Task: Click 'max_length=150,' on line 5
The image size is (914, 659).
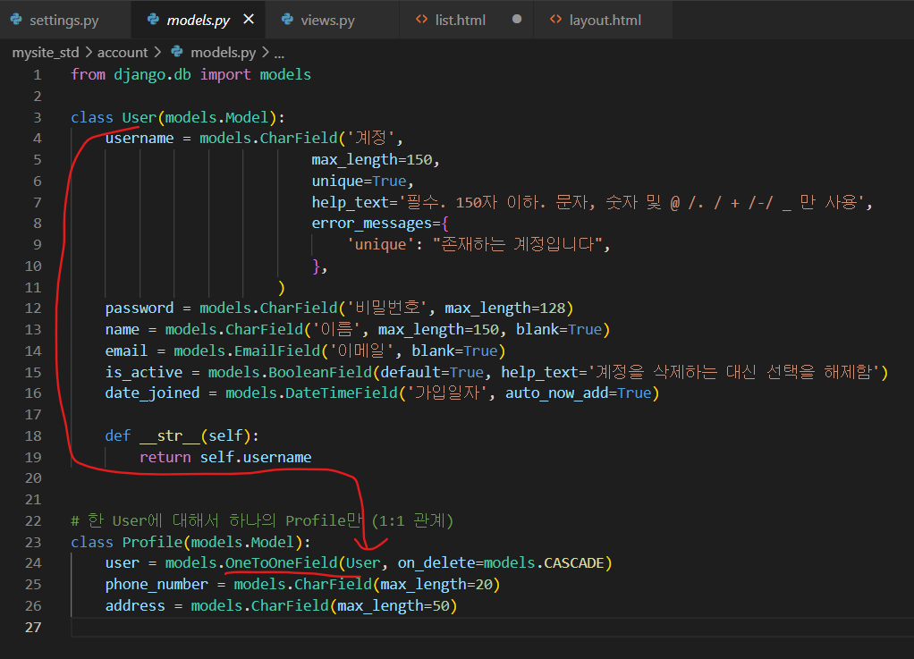Action: point(376,160)
